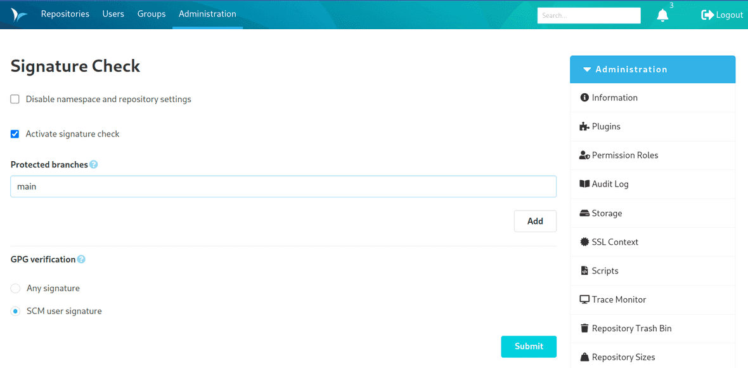
Task: Uncheck Activate signature check
Action: click(x=15, y=134)
